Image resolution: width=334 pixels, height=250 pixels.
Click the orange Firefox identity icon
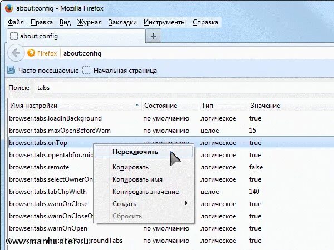31,53
